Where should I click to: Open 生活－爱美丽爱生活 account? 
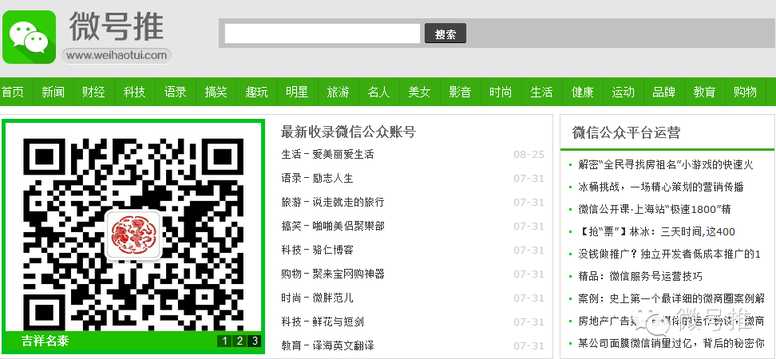(327, 154)
